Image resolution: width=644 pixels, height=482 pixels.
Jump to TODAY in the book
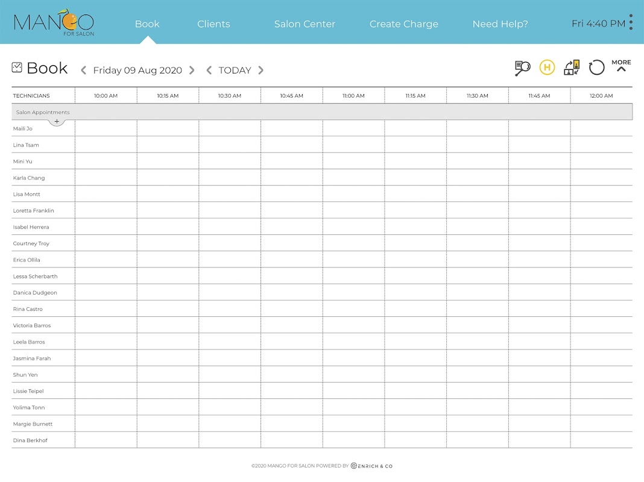coord(235,70)
